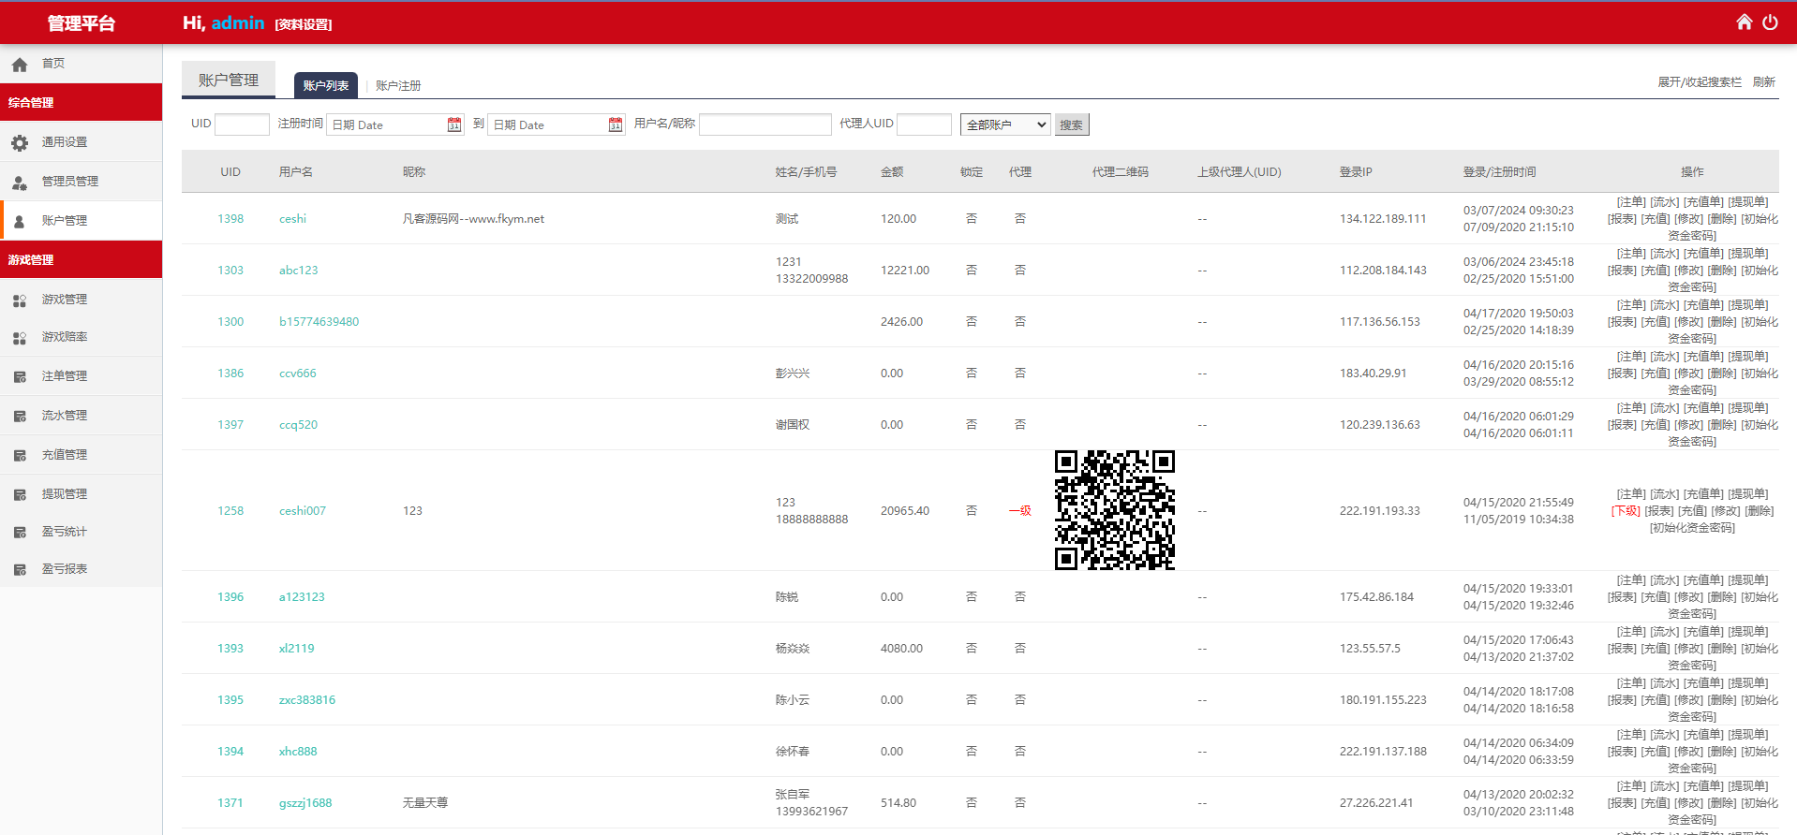Toggle search bar via 展开/收起搜索栏
The width and height of the screenshot is (1797, 835).
[1699, 82]
